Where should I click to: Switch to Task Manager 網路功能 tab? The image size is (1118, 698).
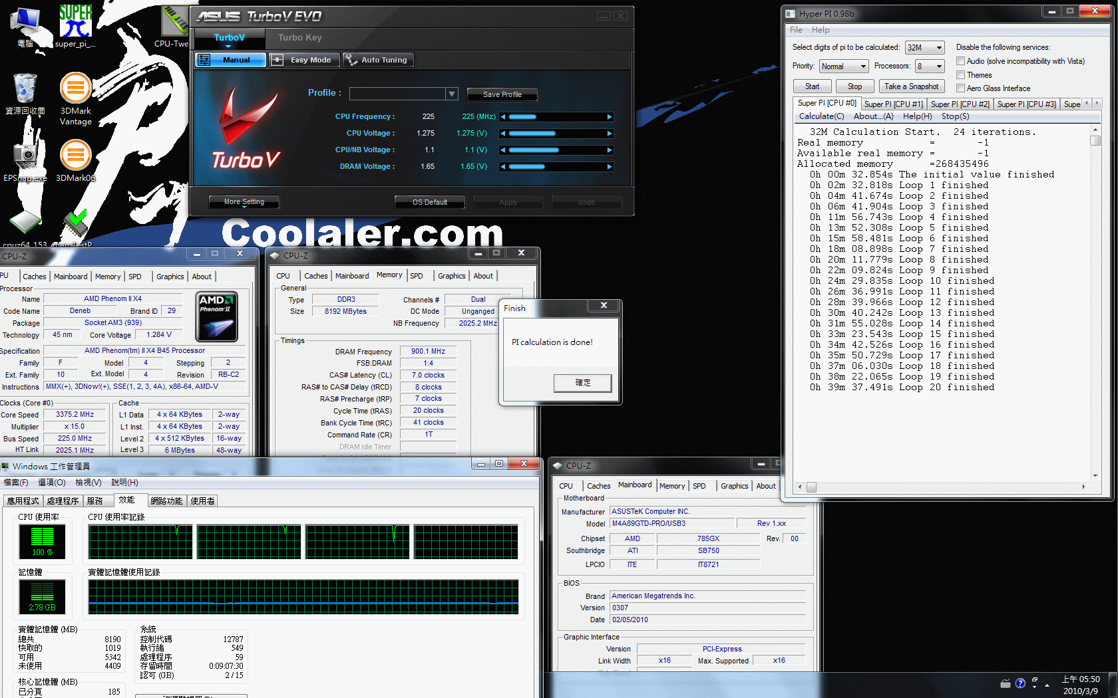click(x=166, y=501)
